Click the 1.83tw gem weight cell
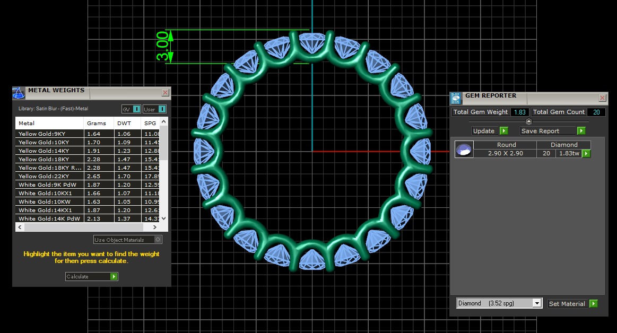 click(569, 153)
